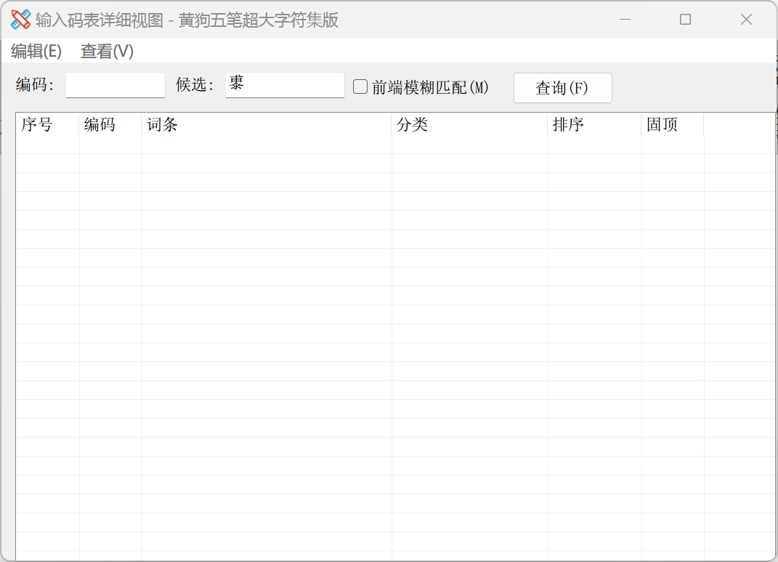Click the first empty row under 词条
Viewport: 778px width, 562px height.
point(266,145)
